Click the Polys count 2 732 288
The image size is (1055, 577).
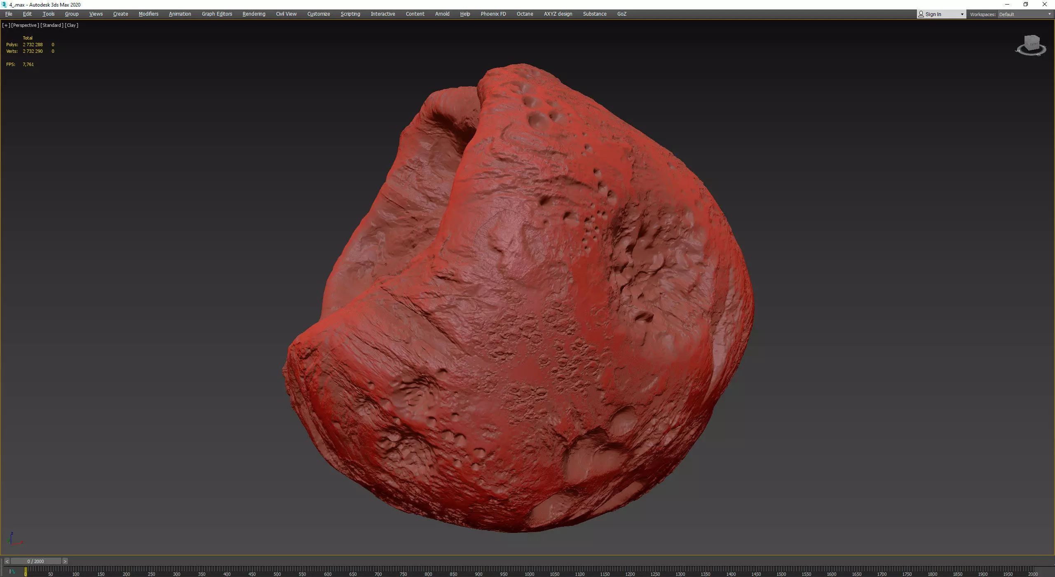33,45
